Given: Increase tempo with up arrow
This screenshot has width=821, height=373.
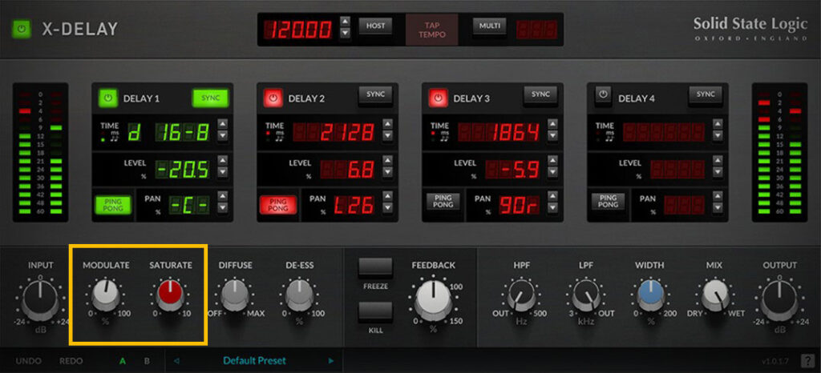Looking at the screenshot, I should click(345, 22).
